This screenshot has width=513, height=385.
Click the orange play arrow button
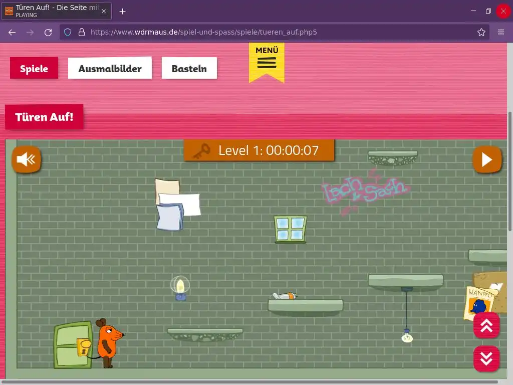[x=487, y=160]
